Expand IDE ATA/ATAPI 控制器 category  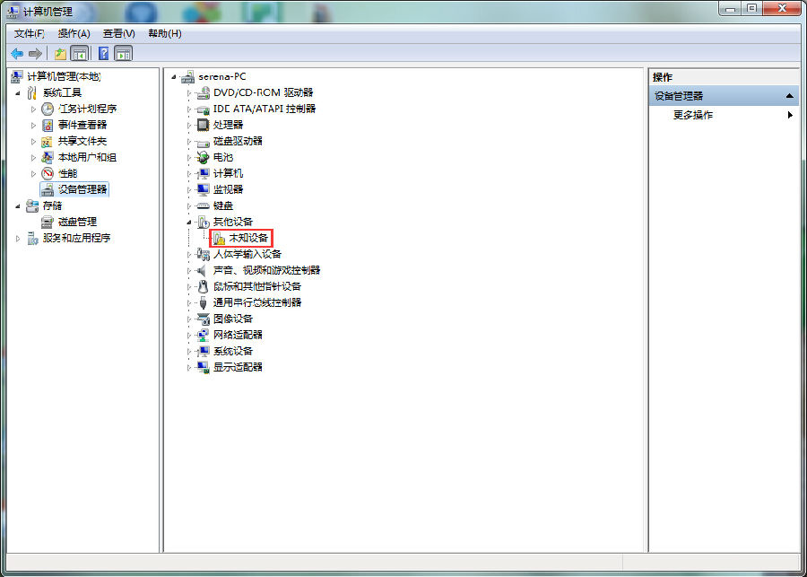[x=189, y=109]
